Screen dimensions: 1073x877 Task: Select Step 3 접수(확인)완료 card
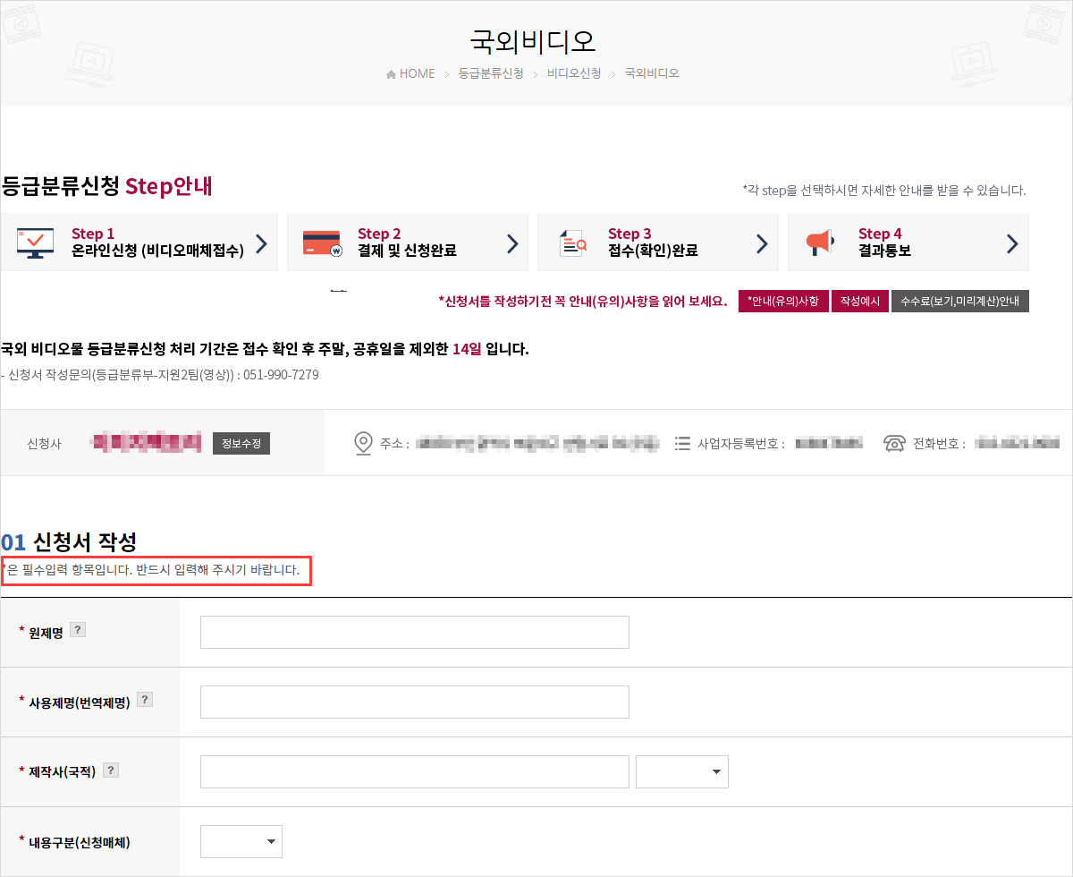point(658,242)
